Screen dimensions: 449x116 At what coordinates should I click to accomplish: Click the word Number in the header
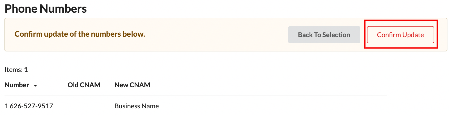[17, 85]
